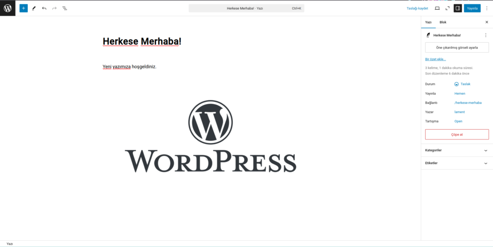
Task: Click Taslağı kaydet to save draft
Action: tap(417, 8)
